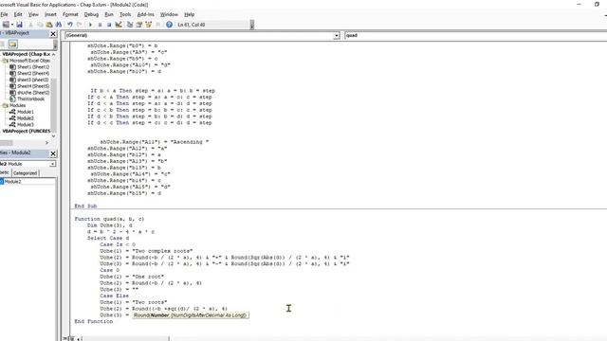The width and height of the screenshot is (607, 341).
Task: Collapse the Microsoft Excel Objects folder
Action: click(x=5, y=61)
